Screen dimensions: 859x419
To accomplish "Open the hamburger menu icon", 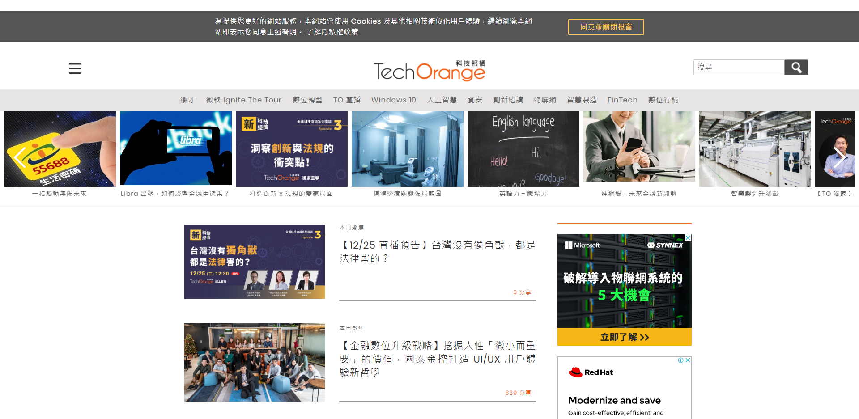I will [x=75, y=68].
